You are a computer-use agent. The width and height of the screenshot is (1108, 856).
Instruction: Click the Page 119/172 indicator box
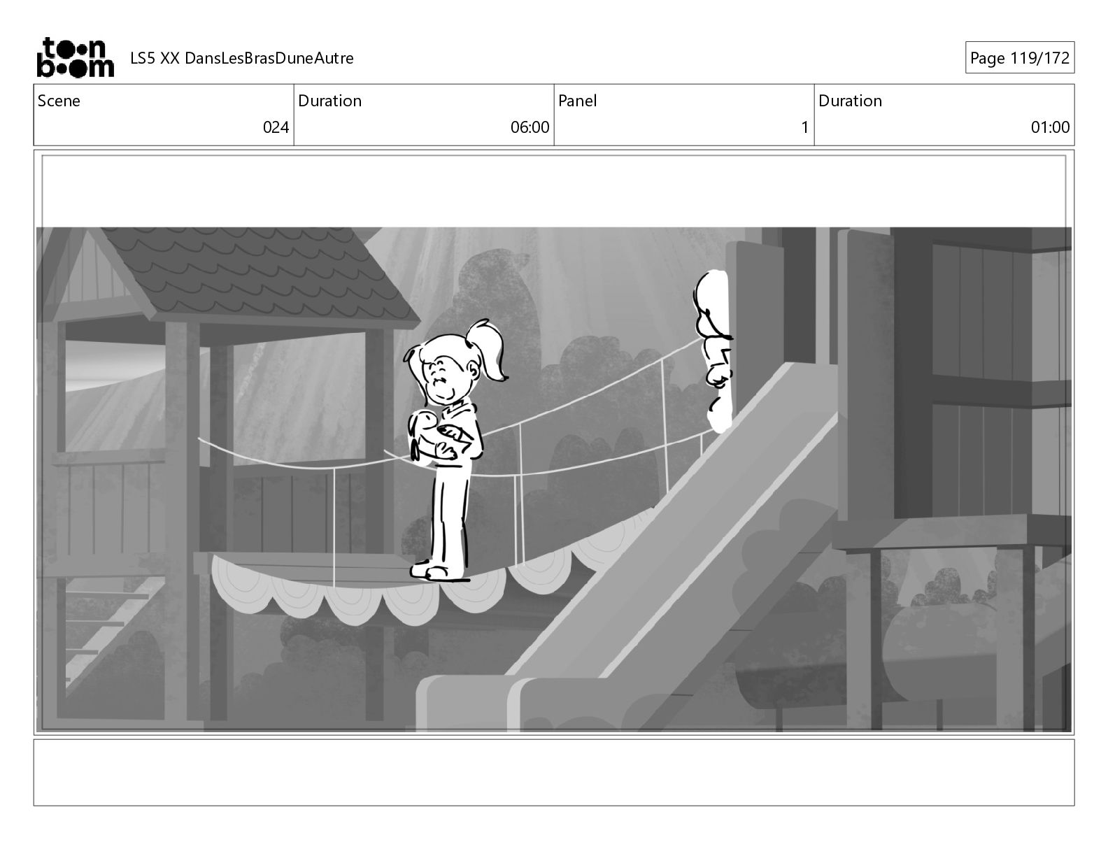1020,58
